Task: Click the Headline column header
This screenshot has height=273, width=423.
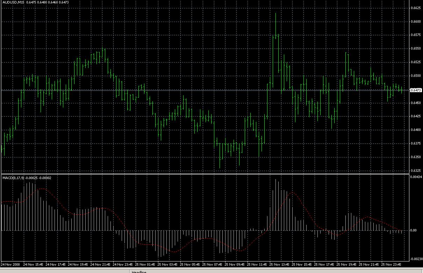Action: tap(139, 272)
